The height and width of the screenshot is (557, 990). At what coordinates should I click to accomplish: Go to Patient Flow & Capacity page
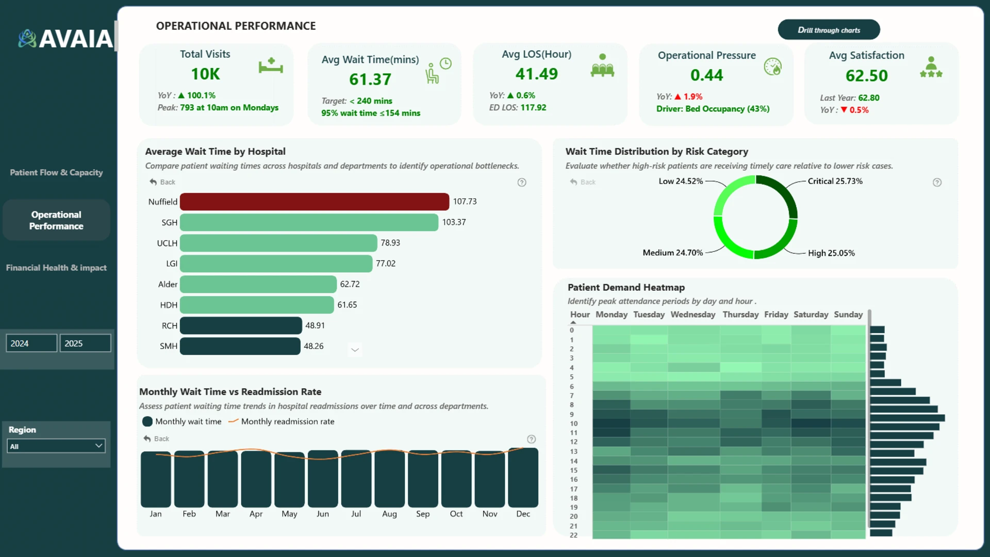[x=56, y=172]
